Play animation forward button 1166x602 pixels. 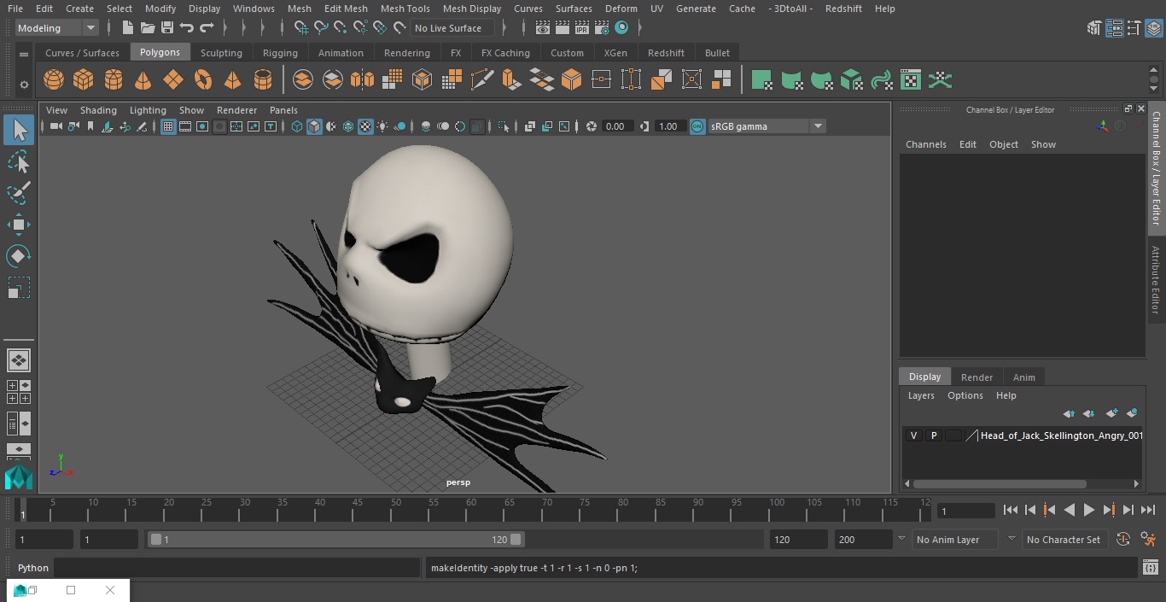coord(1088,510)
